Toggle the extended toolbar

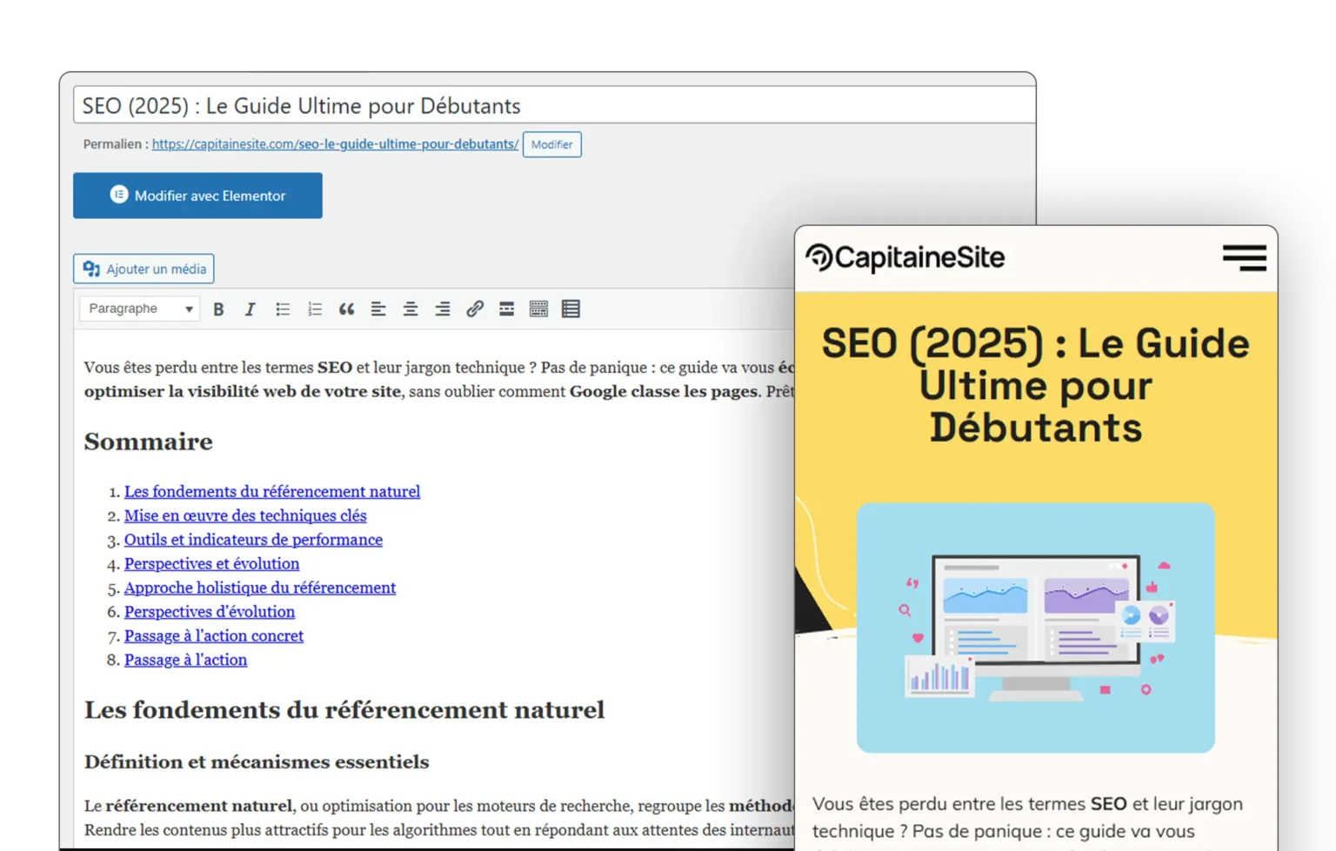point(538,309)
